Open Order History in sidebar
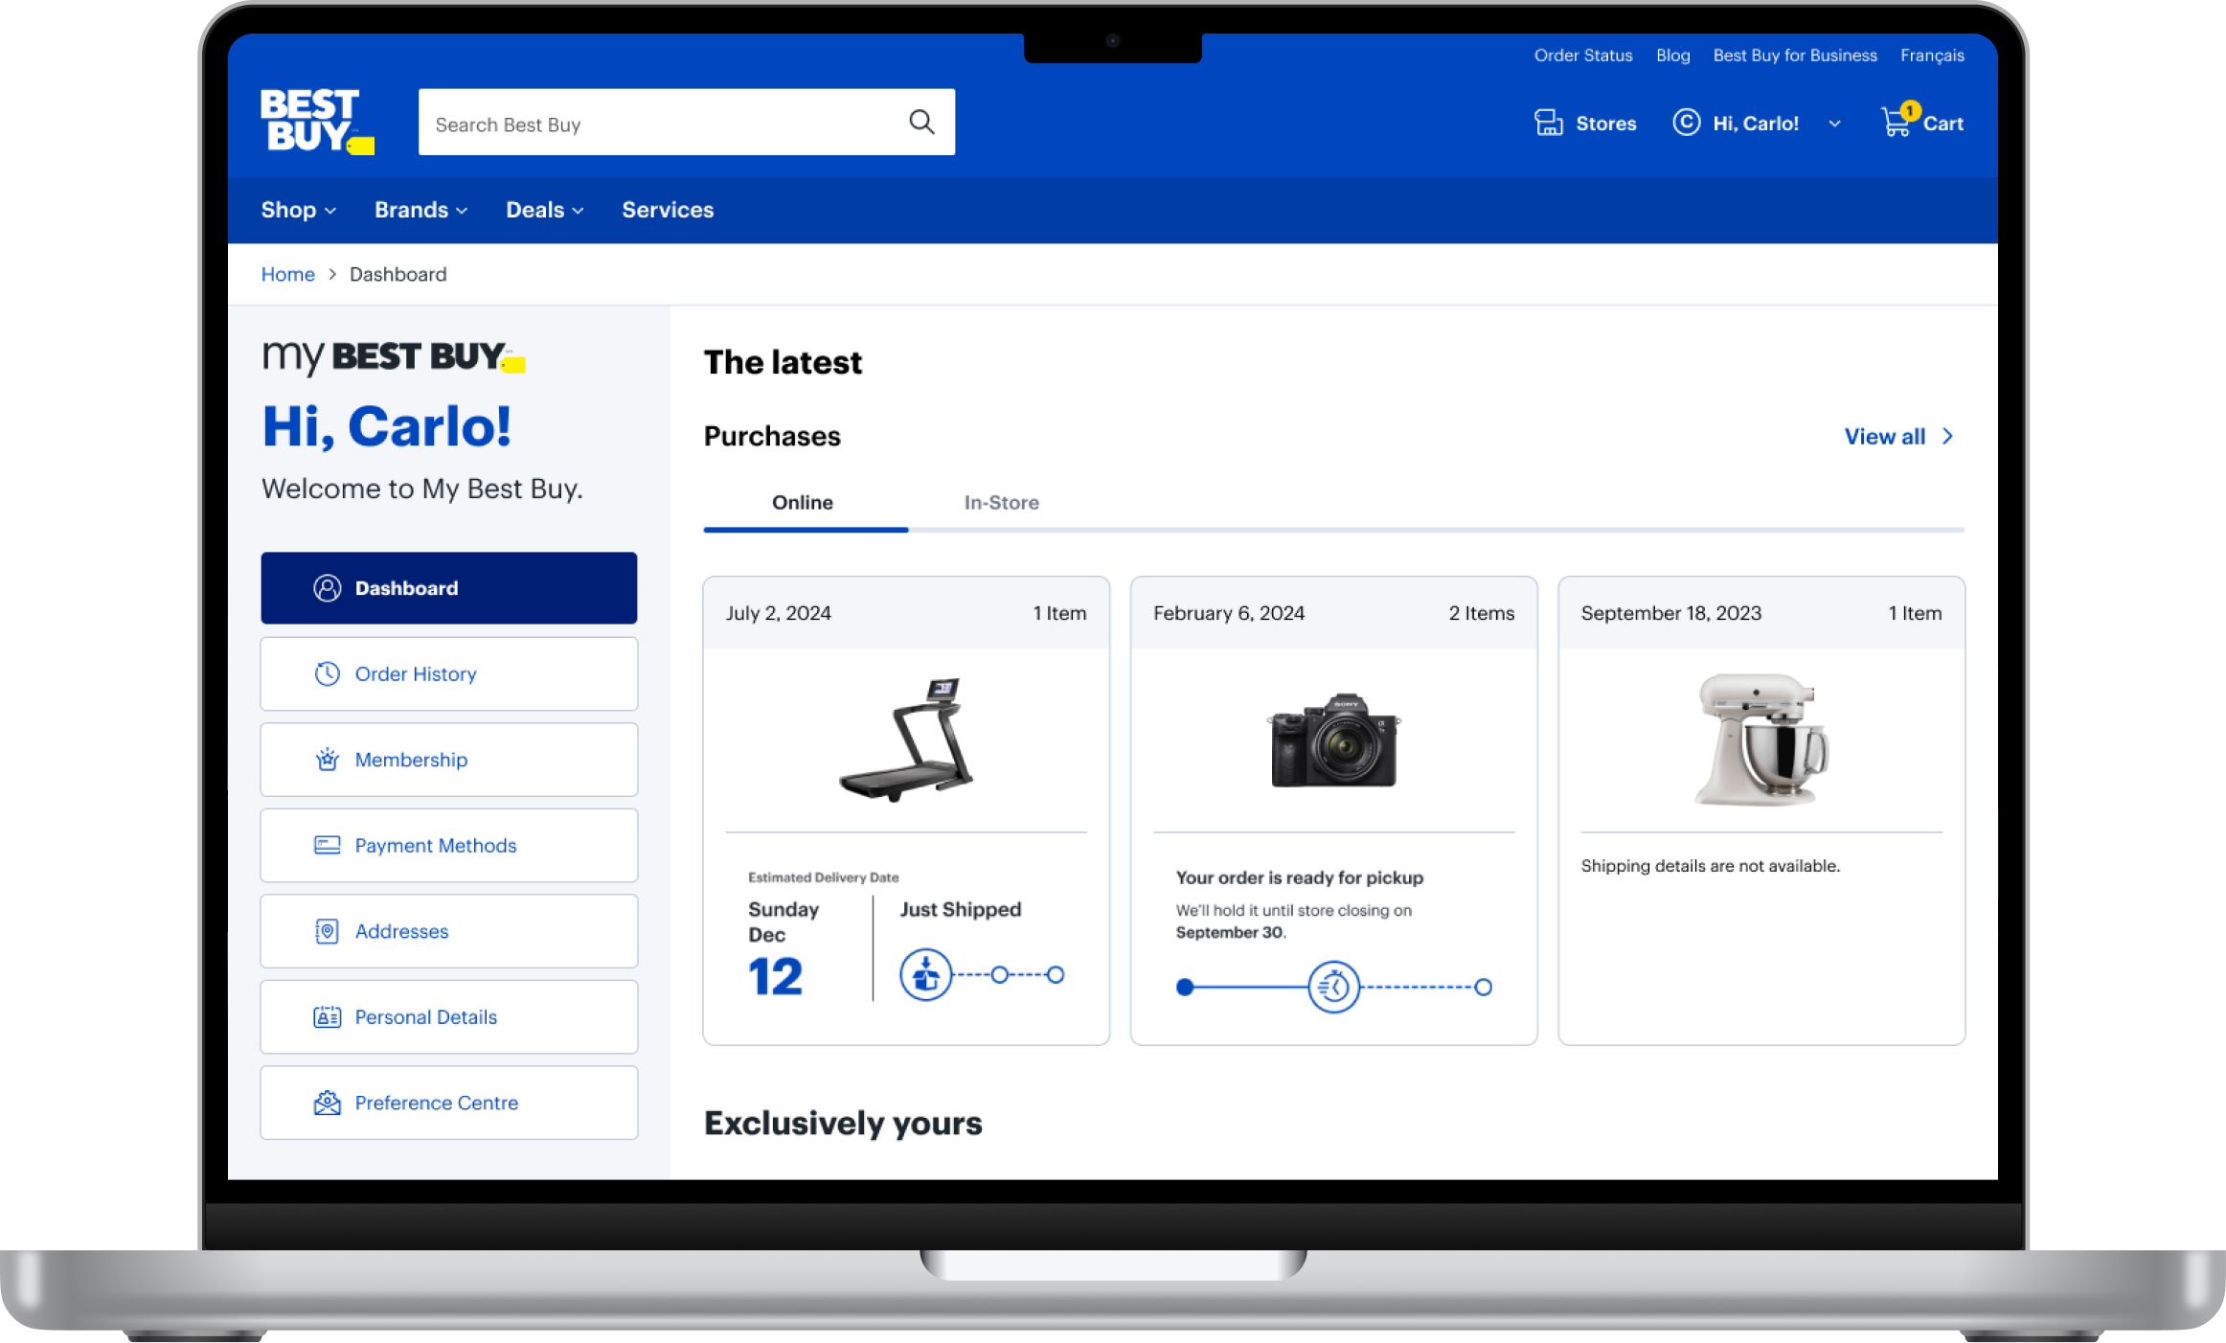Image resolution: width=2226 pixels, height=1343 pixels. [x=448, y=673]
